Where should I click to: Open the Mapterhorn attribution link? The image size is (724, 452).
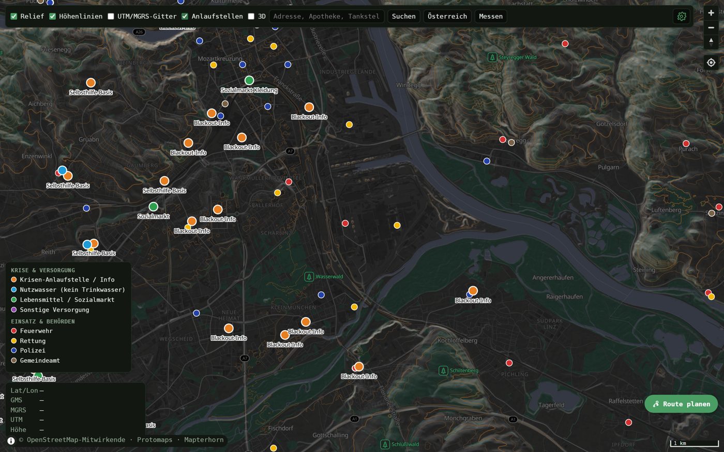204,440
